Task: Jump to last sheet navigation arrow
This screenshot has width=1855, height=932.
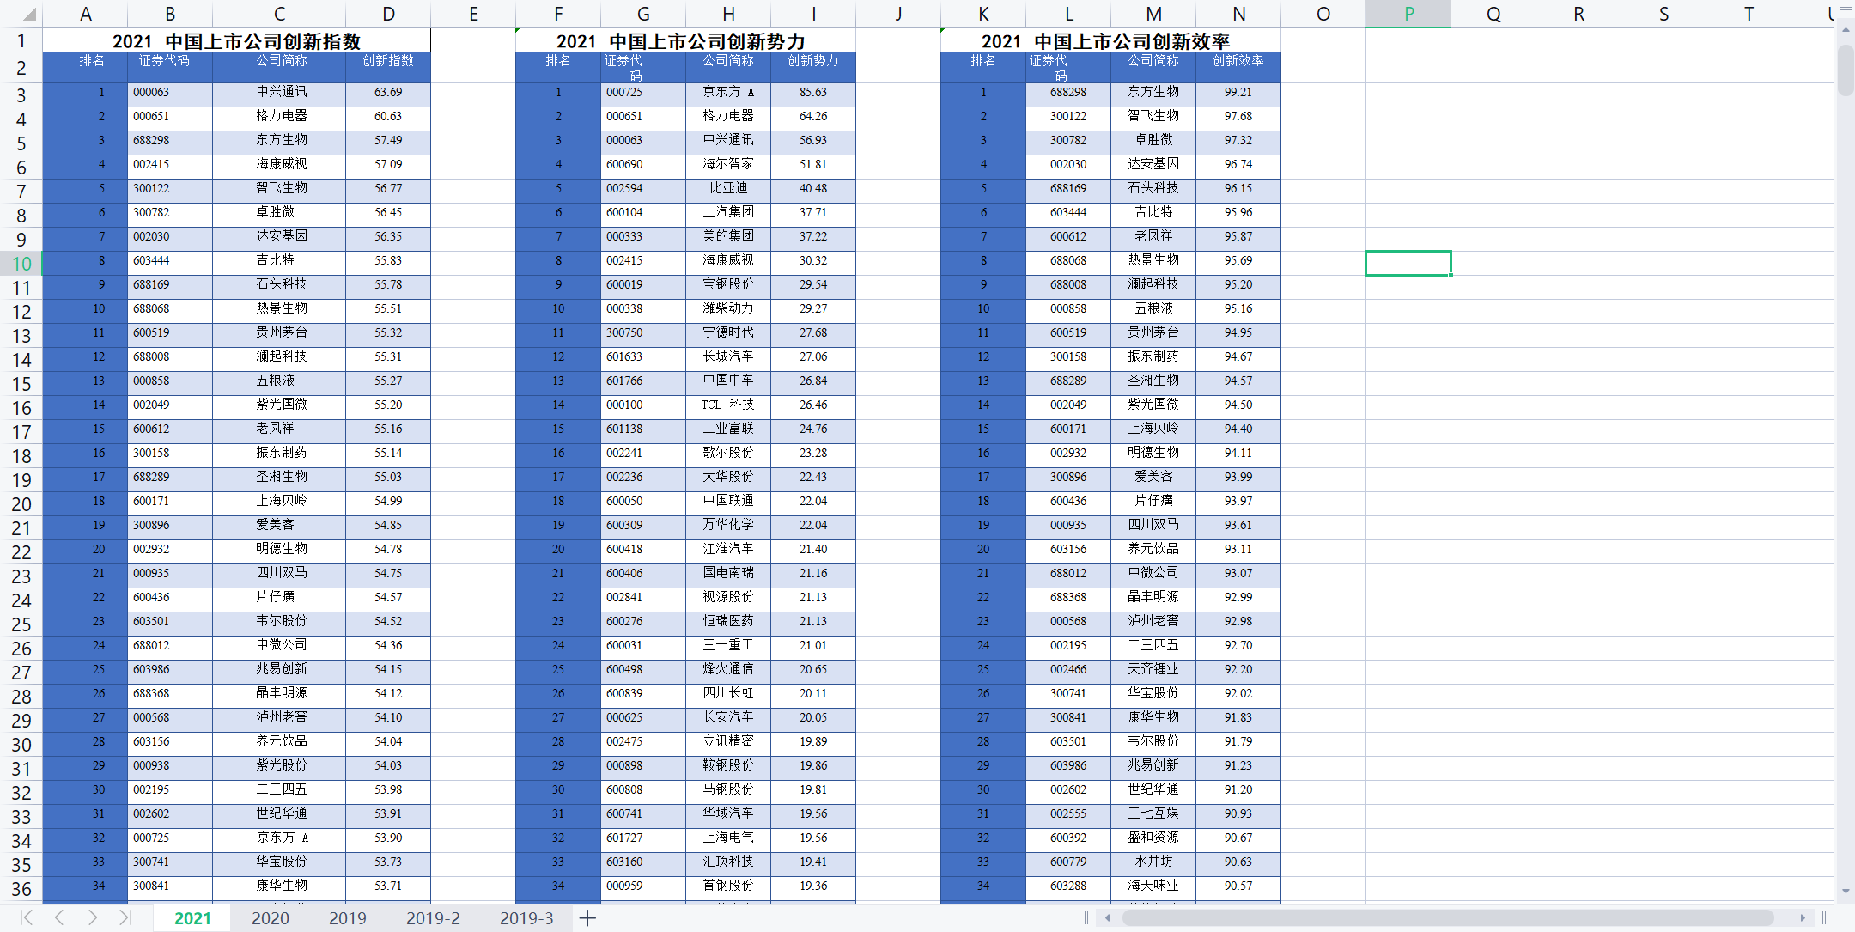Action: (125, 917)
